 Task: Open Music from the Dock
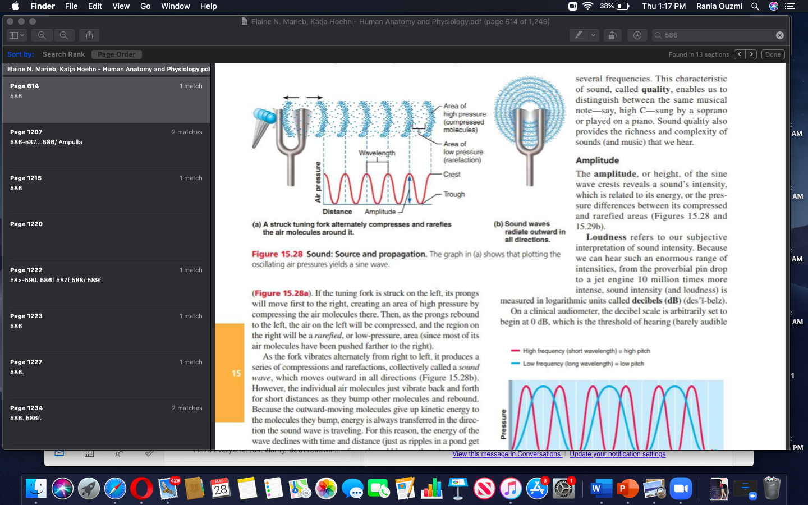point(511,489)
